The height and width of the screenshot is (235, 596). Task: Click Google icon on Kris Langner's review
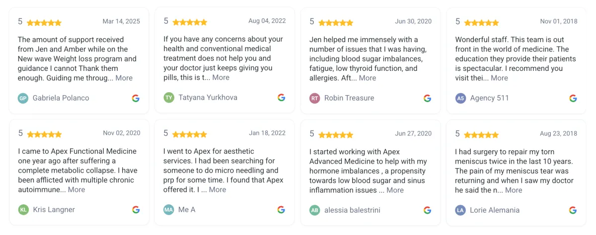click(136, 210)
